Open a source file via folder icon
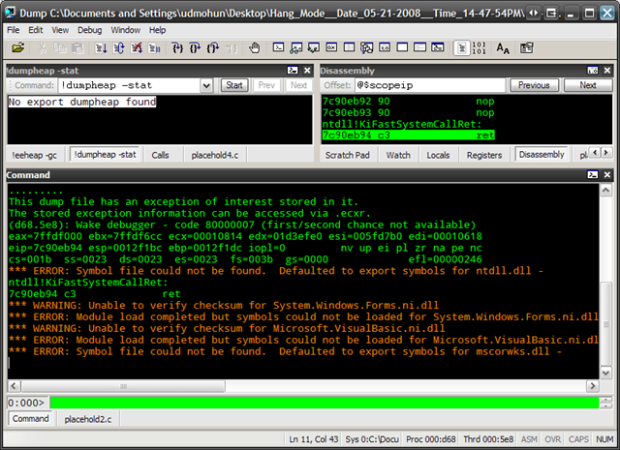The height and width of the screenshot is (450, 620). coord(17,48)
